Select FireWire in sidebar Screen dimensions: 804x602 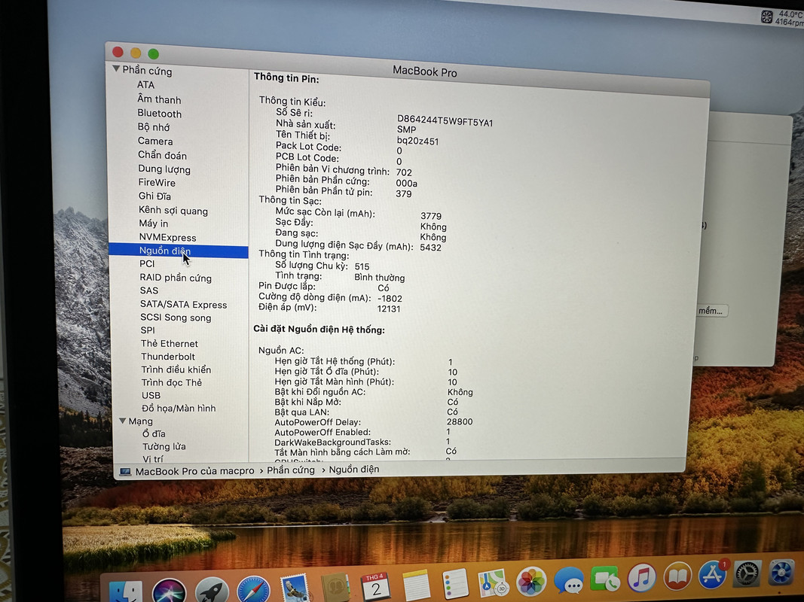click(157, 183)
